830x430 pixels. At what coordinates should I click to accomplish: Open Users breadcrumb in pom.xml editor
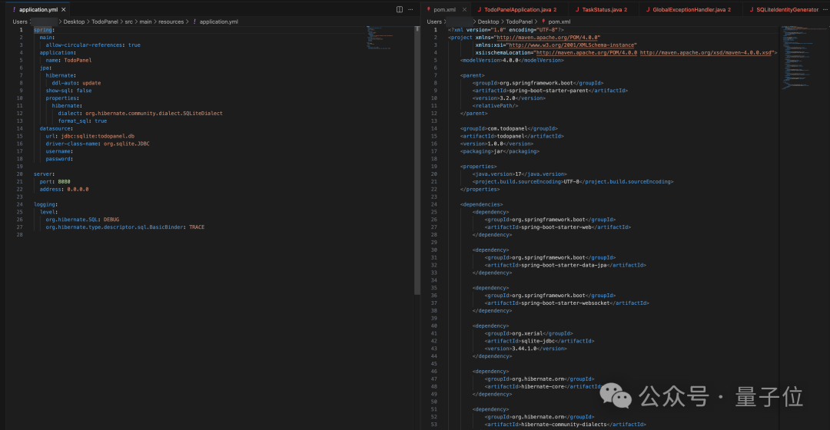434,21
